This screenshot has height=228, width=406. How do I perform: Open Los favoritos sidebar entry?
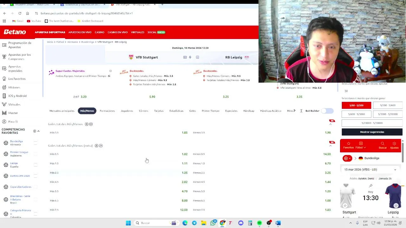(x=17, y=79)
